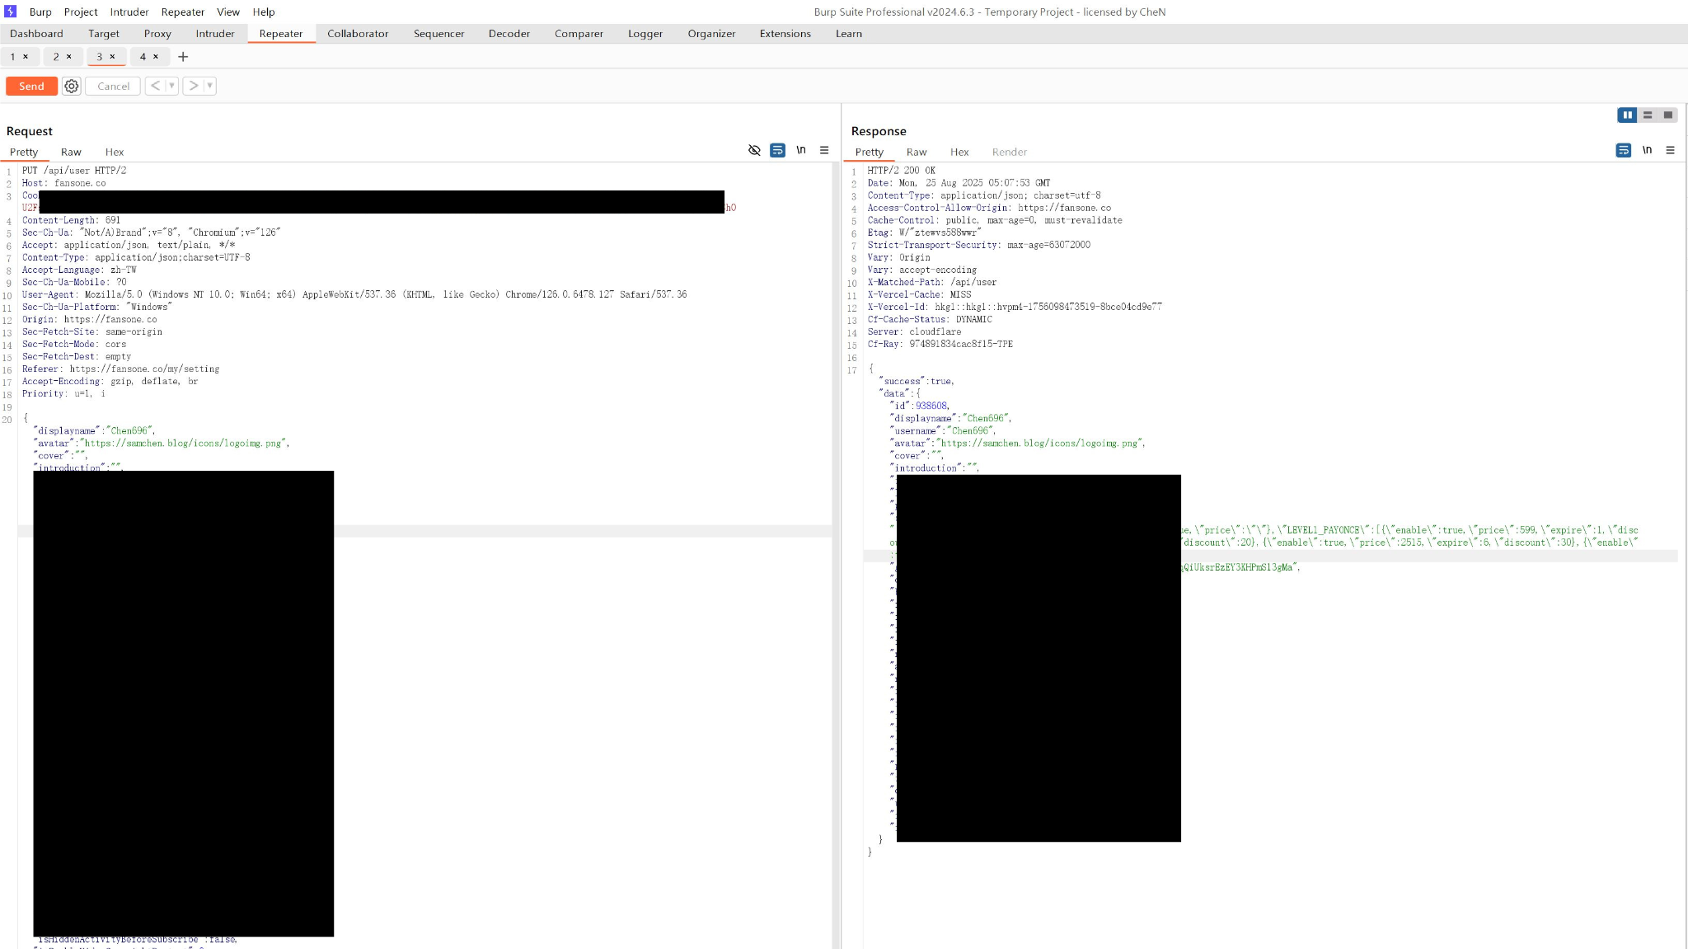Image resolution: width=1688 pixels, height=949 pixels.
Task: Open request history forward dropdown arrow
Action: tap(210, 86)
